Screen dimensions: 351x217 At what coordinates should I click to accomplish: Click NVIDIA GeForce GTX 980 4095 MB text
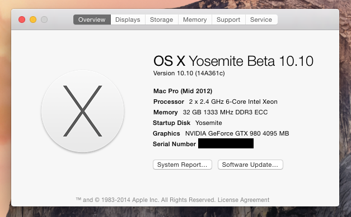coord(237,133)
